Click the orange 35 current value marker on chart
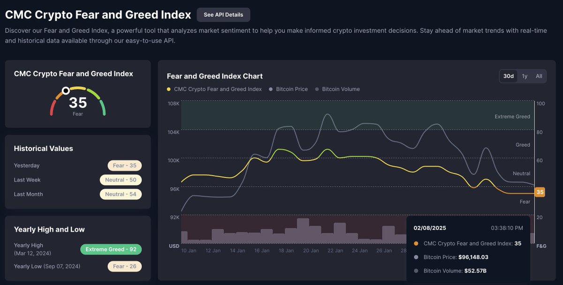 click(540, 192)
